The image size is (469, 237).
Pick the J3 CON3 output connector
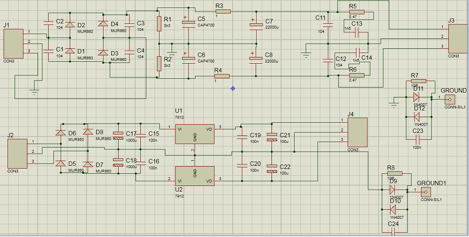point(457,39)
